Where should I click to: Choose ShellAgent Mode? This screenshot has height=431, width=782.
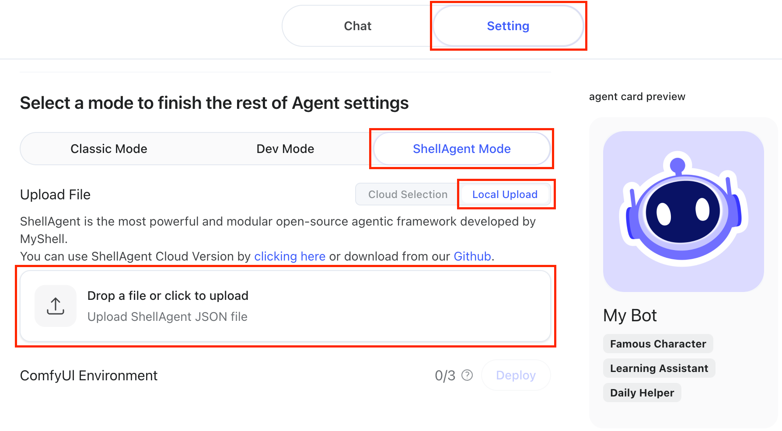coord(461,149)
